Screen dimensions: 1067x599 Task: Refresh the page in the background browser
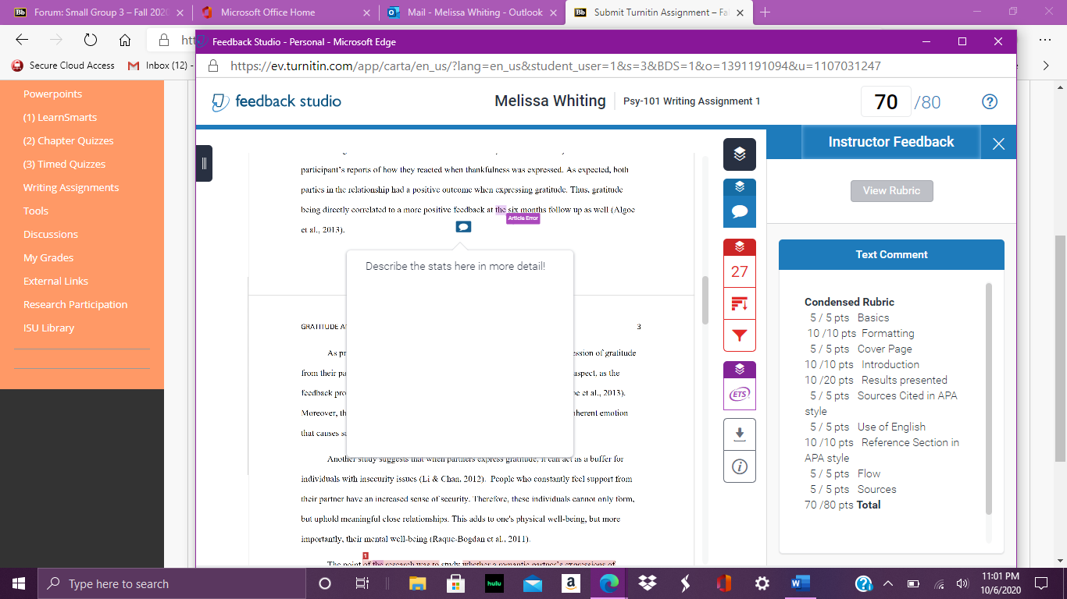(90, 40)
